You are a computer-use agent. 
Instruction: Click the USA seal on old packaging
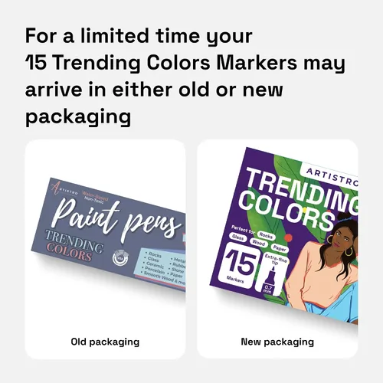(x=120, y=258)
